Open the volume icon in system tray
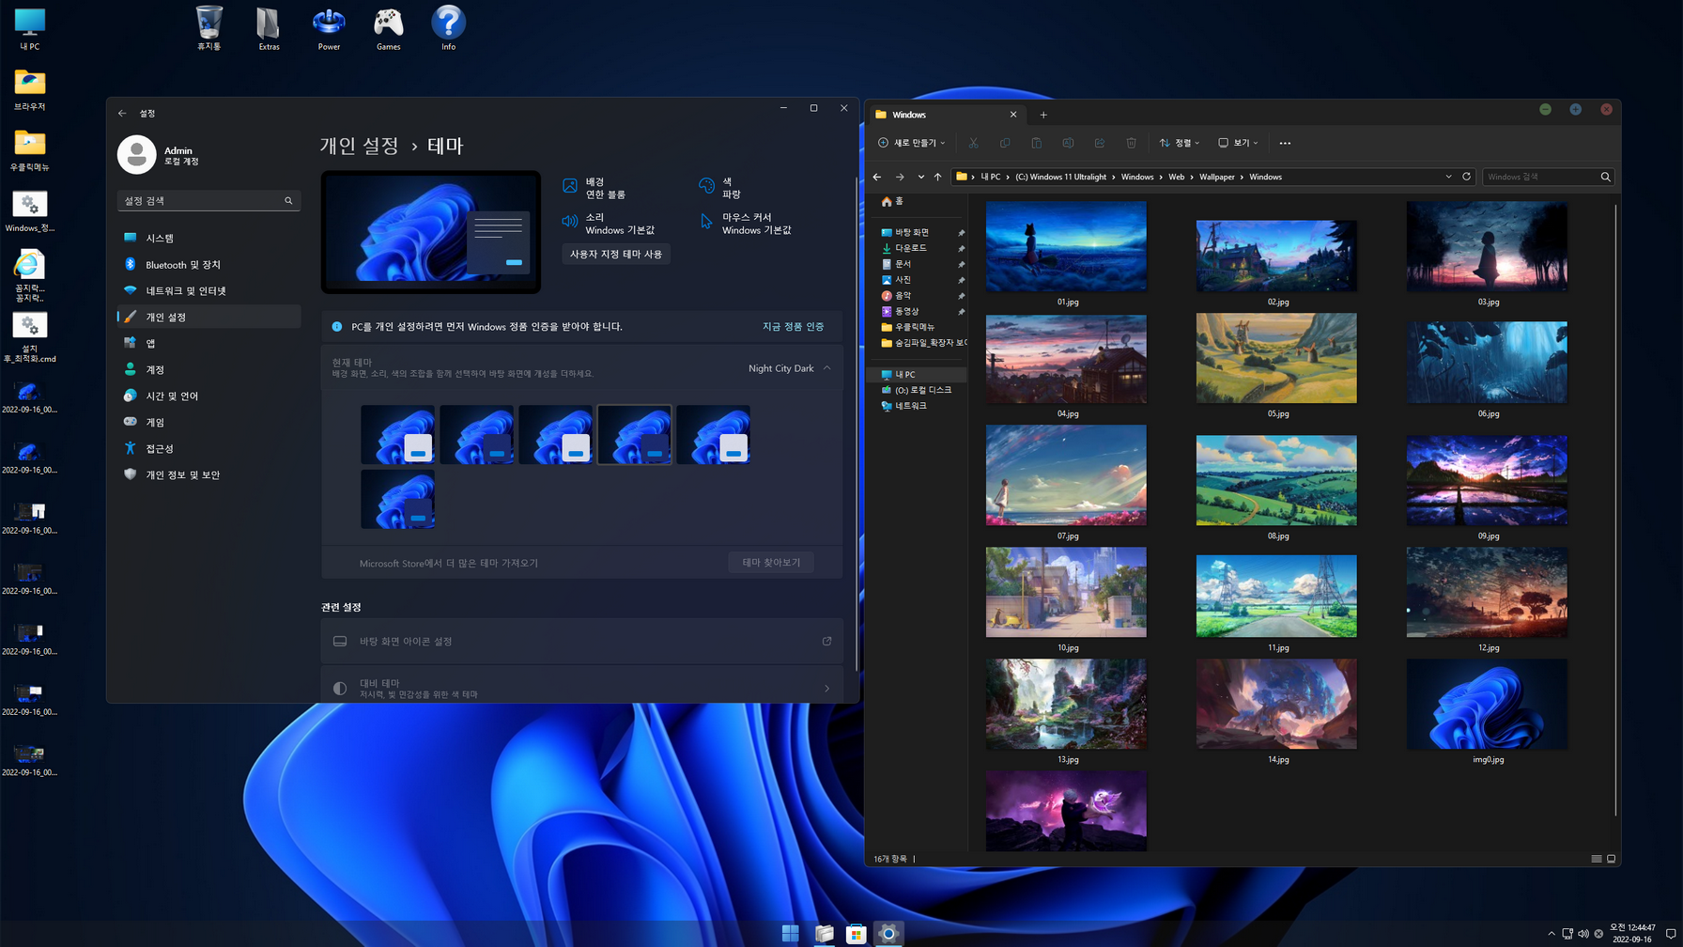 pyautogui.click(x=1583, y=934)
